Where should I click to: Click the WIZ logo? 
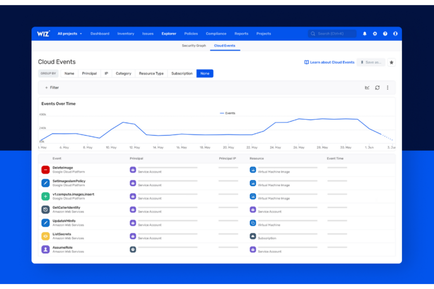pos(43,34)
